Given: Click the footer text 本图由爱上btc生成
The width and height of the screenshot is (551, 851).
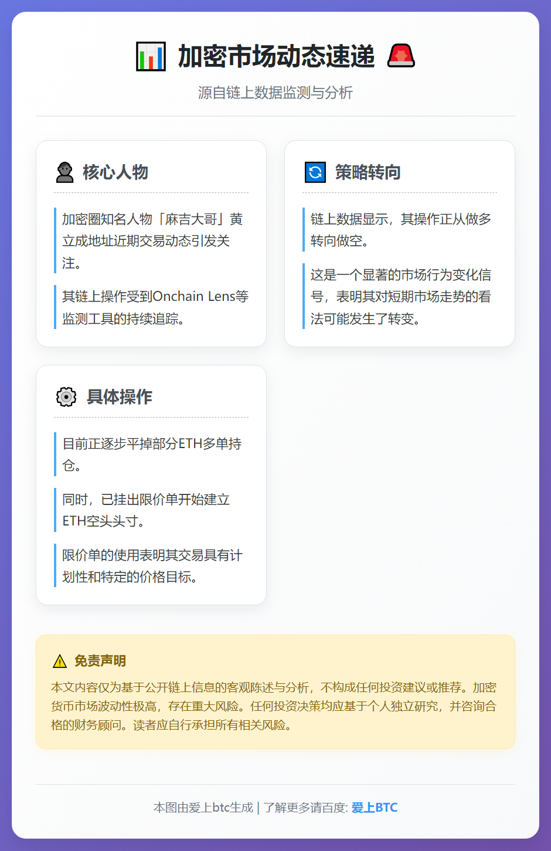Looking at the screenshot, I should [x=203, y=808].
